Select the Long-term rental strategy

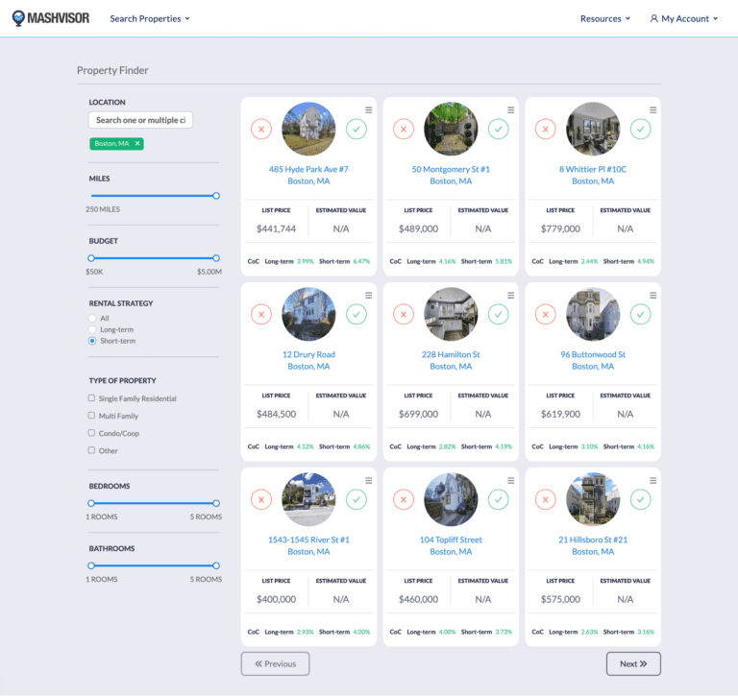92,329
